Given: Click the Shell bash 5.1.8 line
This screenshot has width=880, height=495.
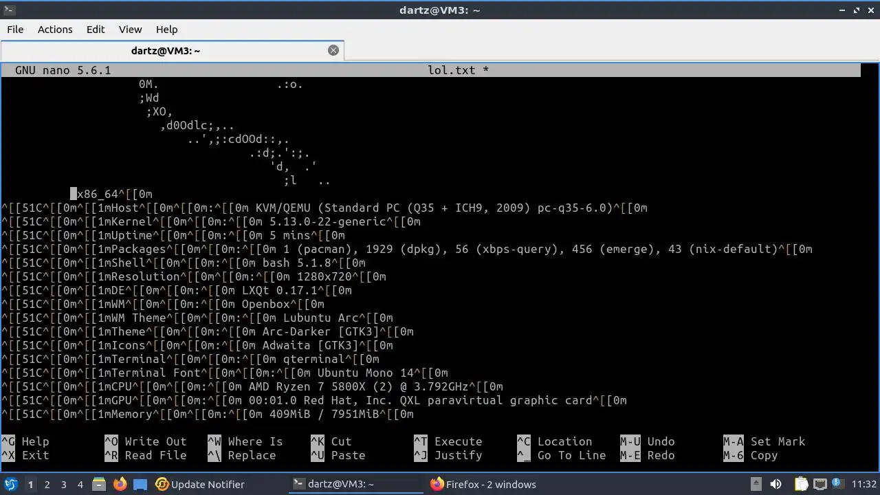Looking at the screenshot, I should coord(184,263).
